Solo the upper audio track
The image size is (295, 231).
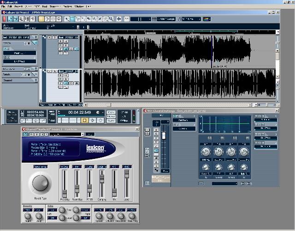[55, 37]
